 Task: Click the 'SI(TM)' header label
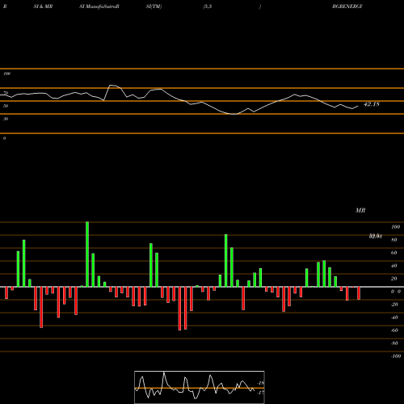tap(154, 6)
